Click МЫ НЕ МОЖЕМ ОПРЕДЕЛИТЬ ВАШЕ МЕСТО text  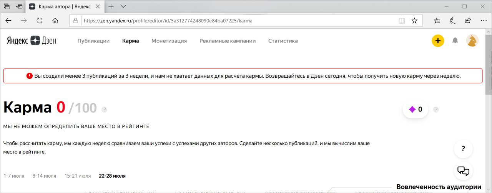pyautogui.click(x=76, y=126)
